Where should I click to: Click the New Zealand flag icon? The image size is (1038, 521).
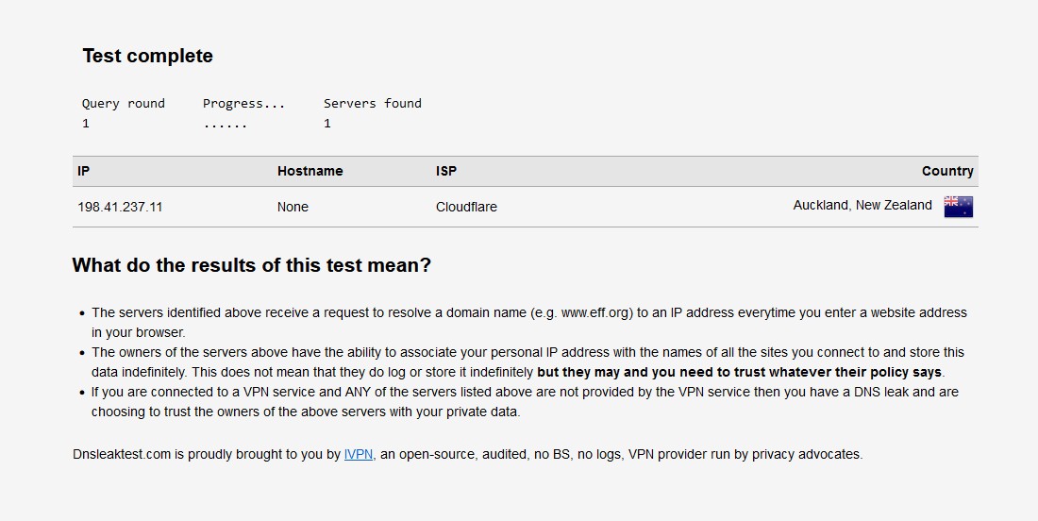tap(958, 207)
